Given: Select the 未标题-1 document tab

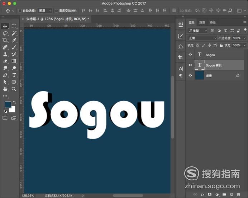Looking at the screenshot, I should (57, 19).
